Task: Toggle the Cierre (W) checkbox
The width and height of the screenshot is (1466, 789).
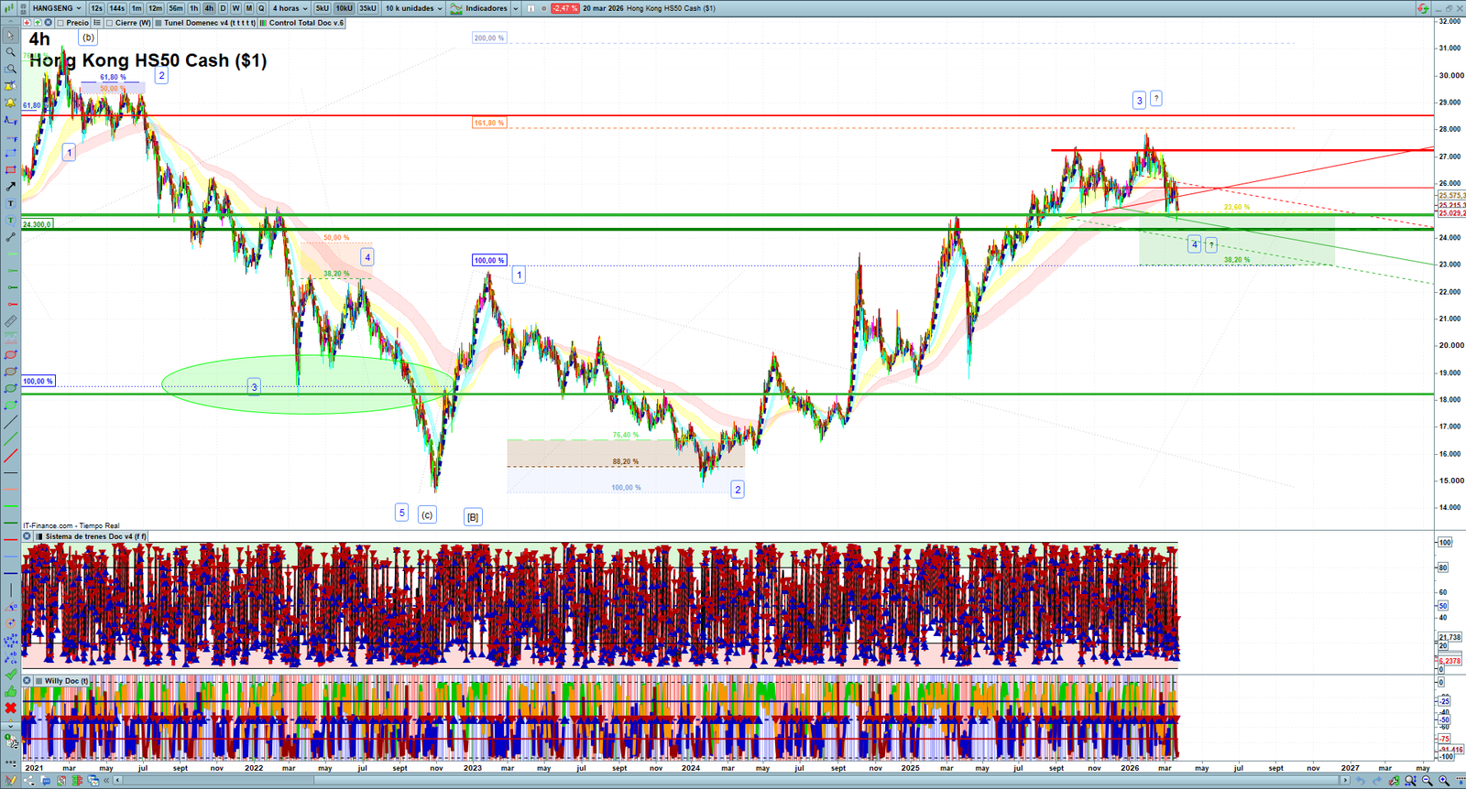Action: click(110, 23)
